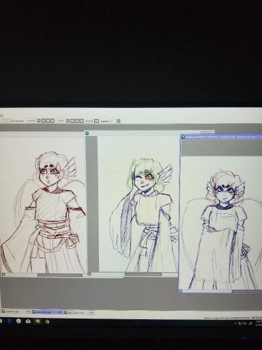Open the blend mode dropdown labeled Normal
The width and height of the screenshot is (262, 350).
[x=89, y=121]
